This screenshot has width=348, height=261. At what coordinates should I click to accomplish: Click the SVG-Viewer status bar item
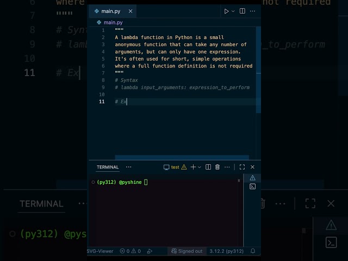point(100,251)
